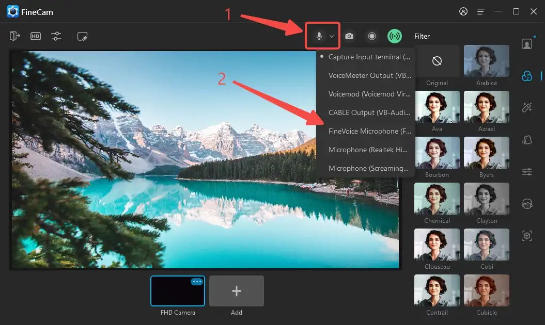Click the FHD Camera label
545x325 pixels.
[x=178, y=313]
